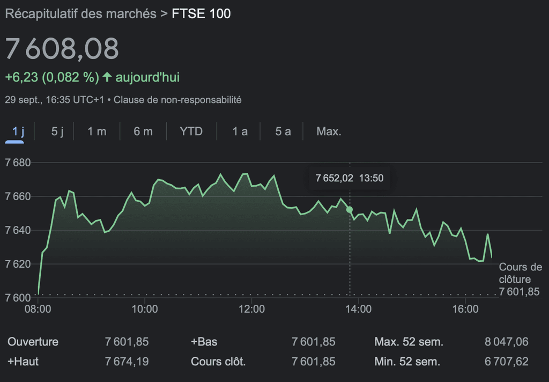The image size is (549, 382).
Task: Click the green upward arrow icon
Action: 107,77
